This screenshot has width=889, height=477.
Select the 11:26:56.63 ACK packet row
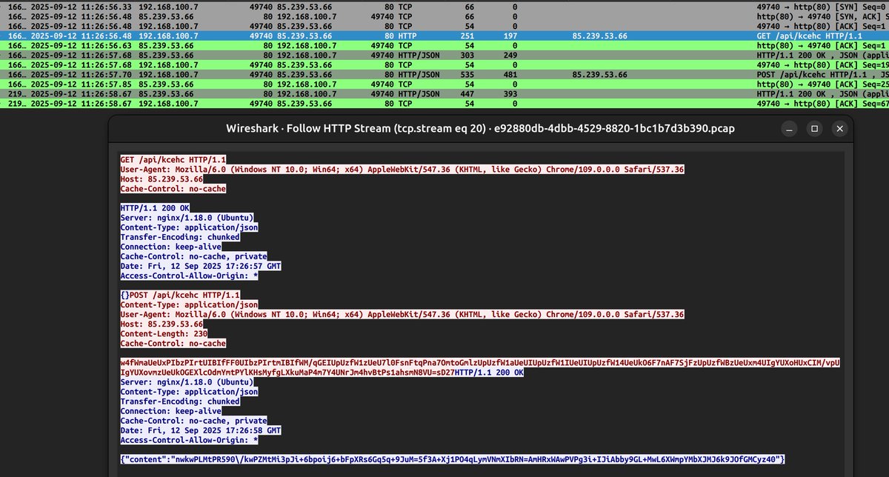(x=444, y=45)
